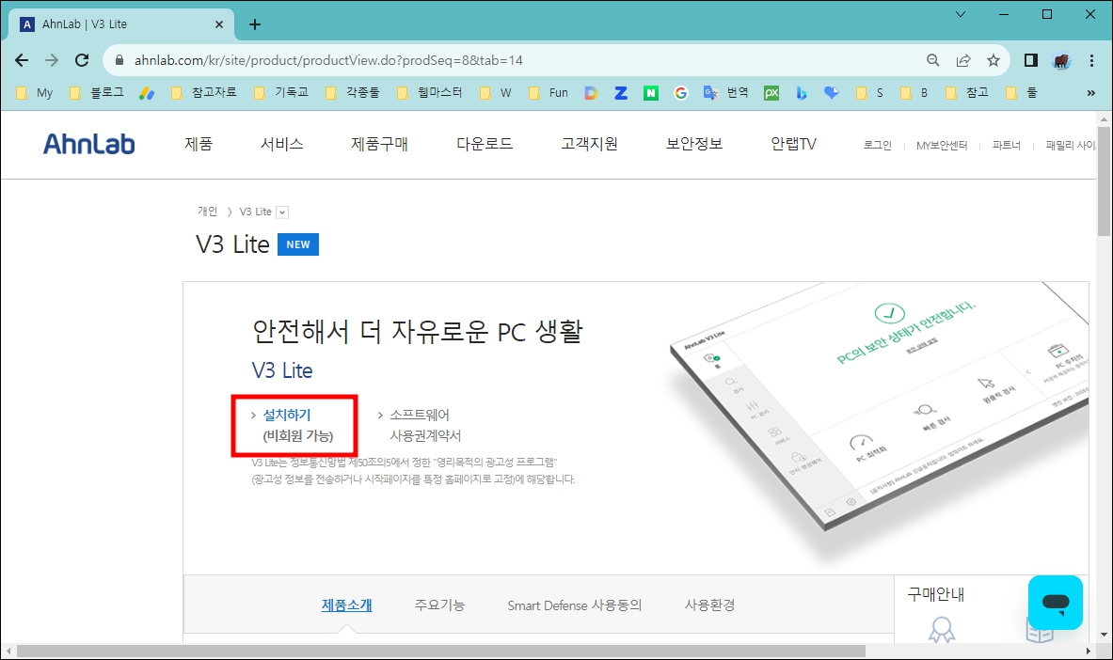This screenshot has width=1113, height=660.
Task: Open the W bookmark folder
Action: [496, 93]
